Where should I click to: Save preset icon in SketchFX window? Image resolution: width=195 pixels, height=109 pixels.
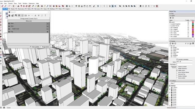[16, 15]
